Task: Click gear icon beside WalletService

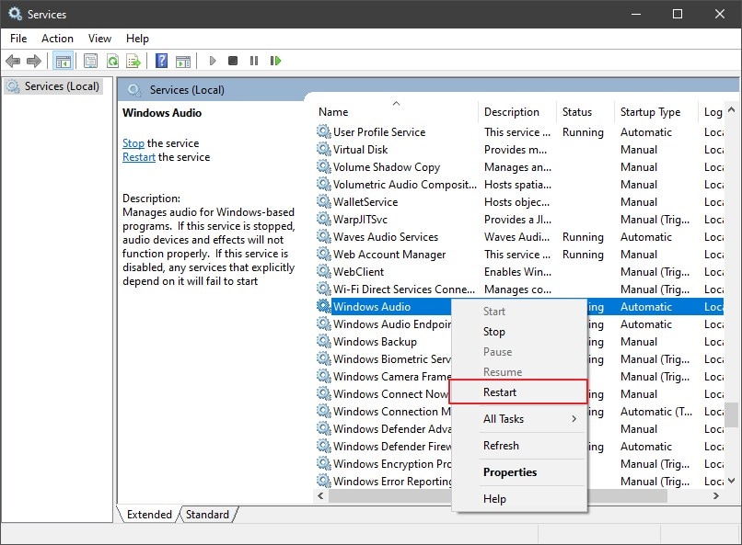Action: pyautogui.click(x=324, y=201)
